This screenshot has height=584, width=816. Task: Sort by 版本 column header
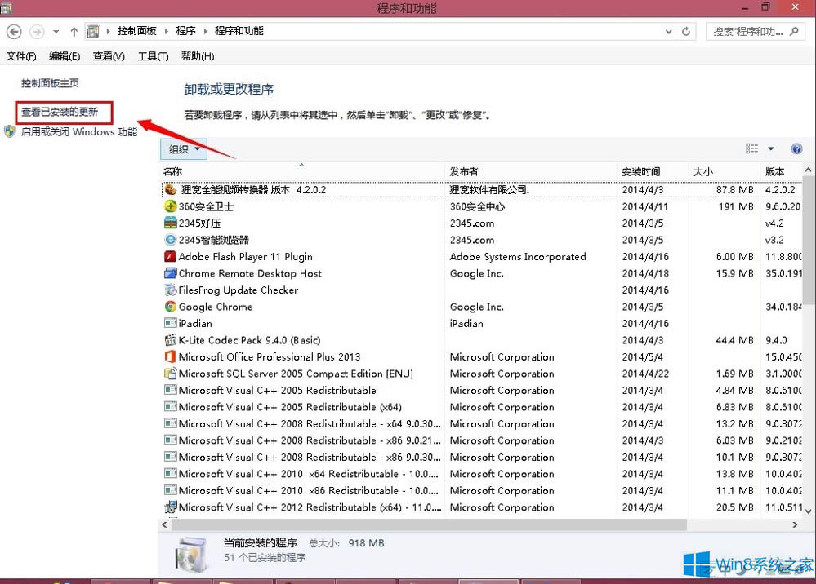781,171
